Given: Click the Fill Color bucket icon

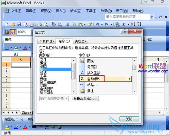Looking at the screenshot, I should (x=16, y=48).
